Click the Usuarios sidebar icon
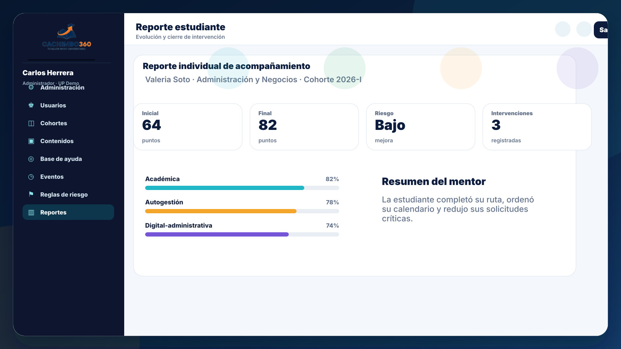This screenshot has height=349, width=621. (31, 105)
